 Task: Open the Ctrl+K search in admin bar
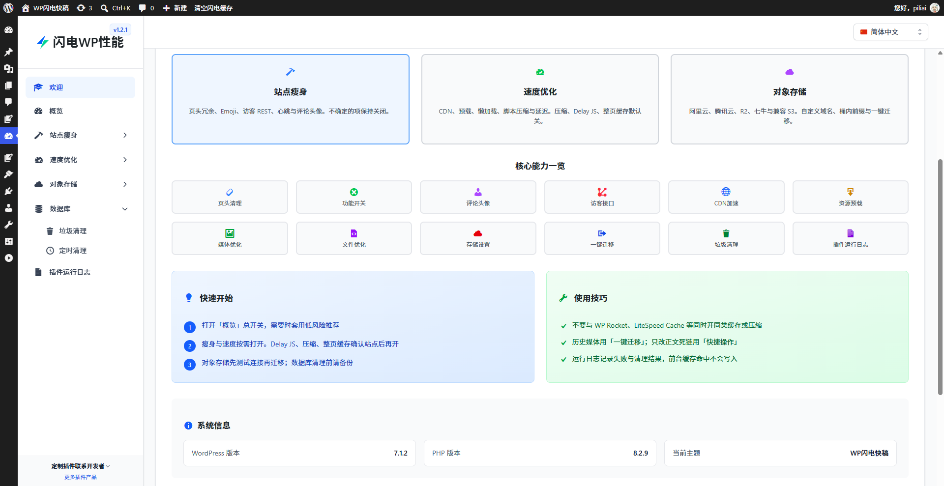click(x=116, y=8)
